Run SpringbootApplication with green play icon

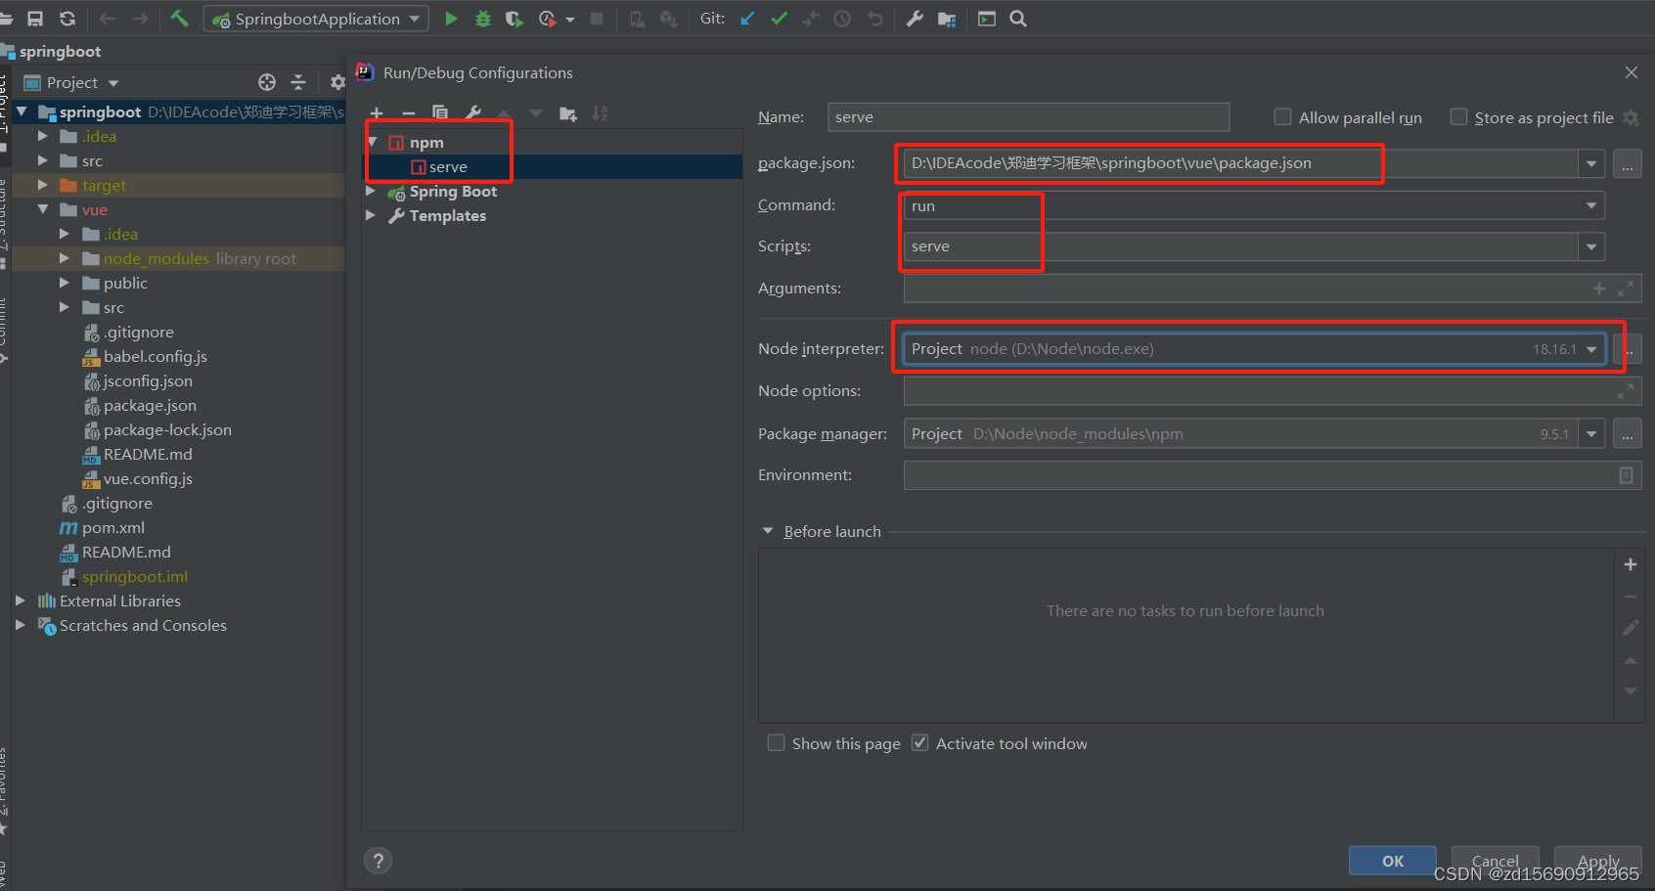click(451, 19)
